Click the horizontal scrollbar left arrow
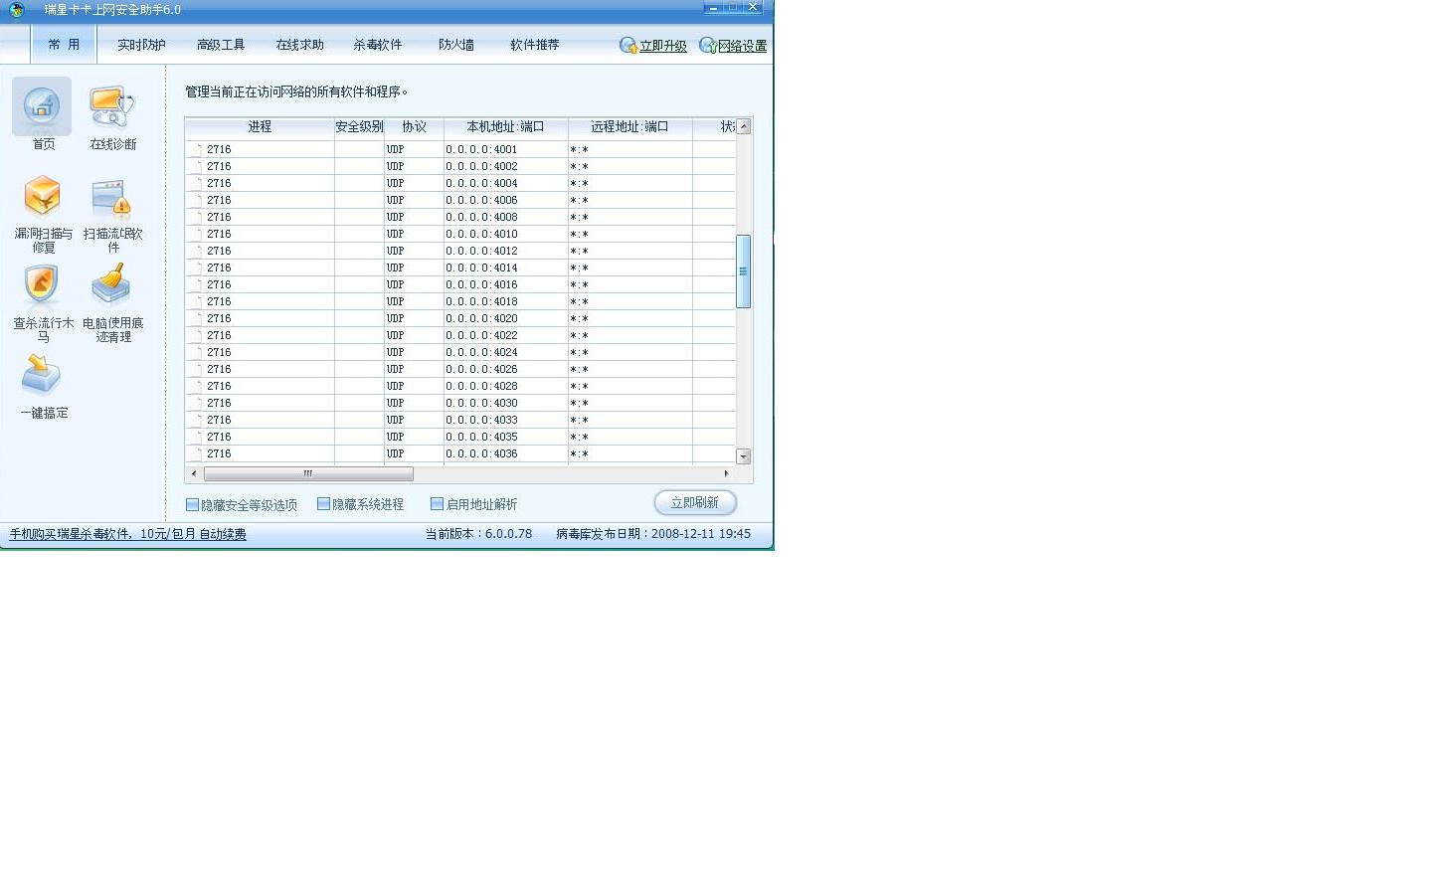Screen dimensions: 1432x895 (193, 474)
